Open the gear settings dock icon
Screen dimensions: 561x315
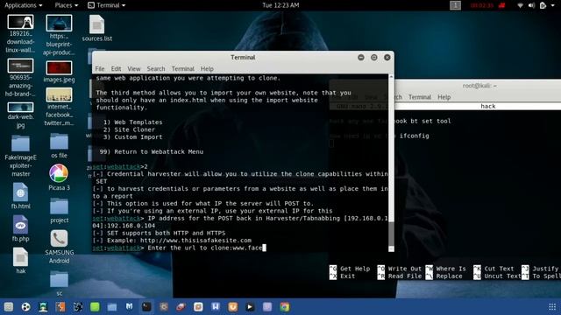coord(164,307)
